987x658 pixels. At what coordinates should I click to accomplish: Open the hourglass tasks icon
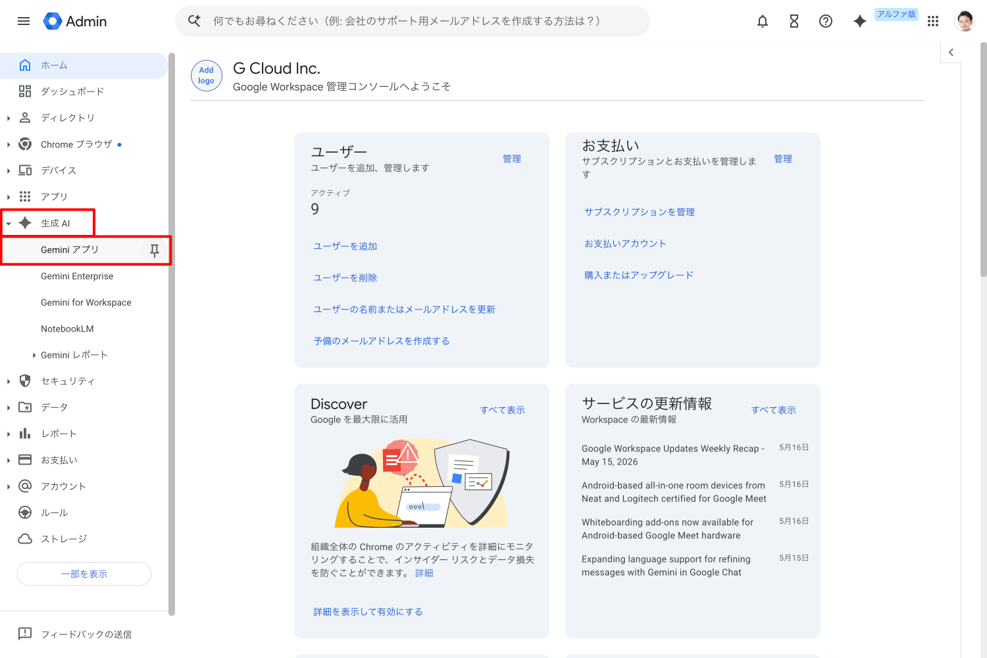point(794,21)
